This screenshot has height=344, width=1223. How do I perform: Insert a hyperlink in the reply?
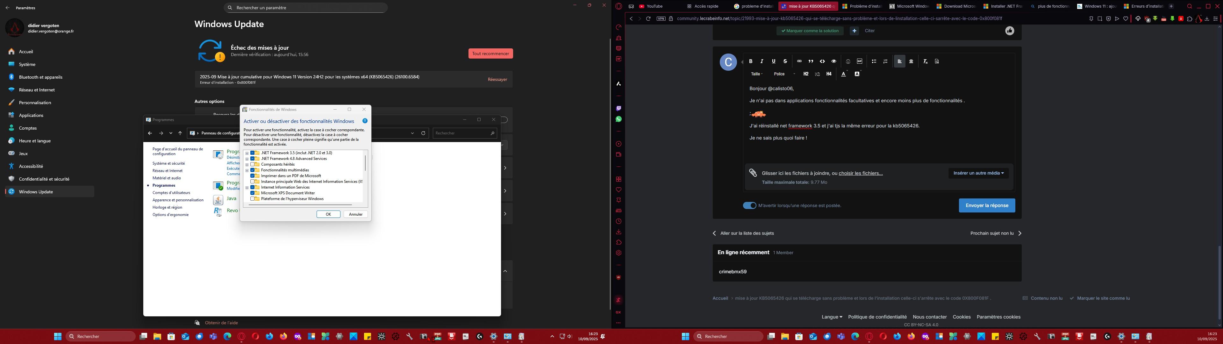pos(799,61)
